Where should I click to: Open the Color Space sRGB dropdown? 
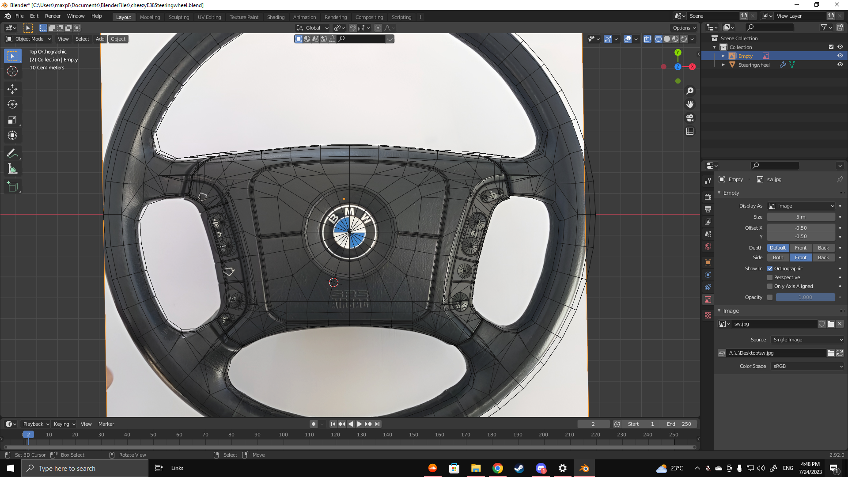(807, 366)
